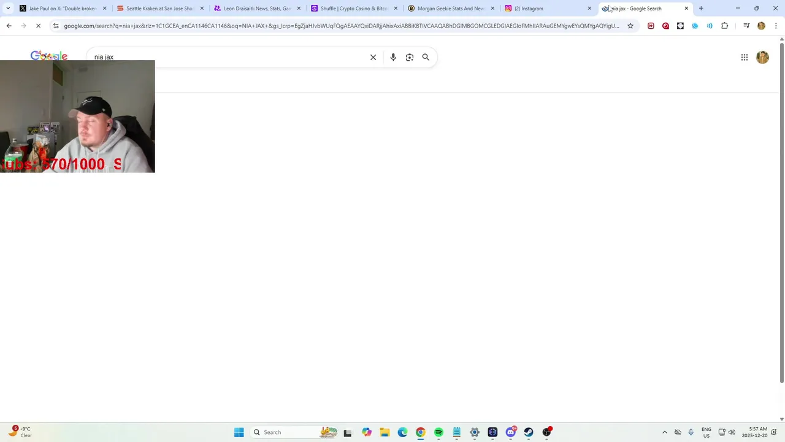
Task: Clear the search box with the X
Action: [x=373, y=57]
